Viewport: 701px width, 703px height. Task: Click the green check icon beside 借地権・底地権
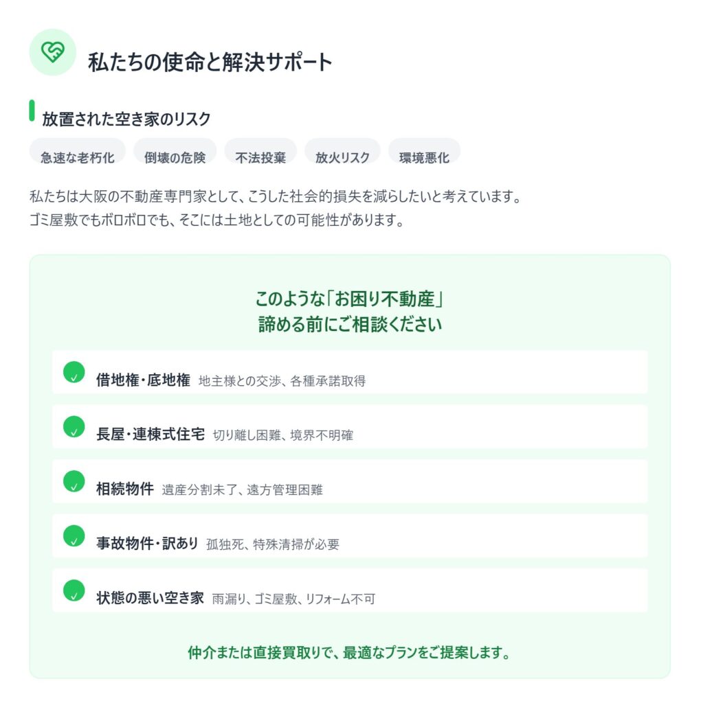point(74,372)
